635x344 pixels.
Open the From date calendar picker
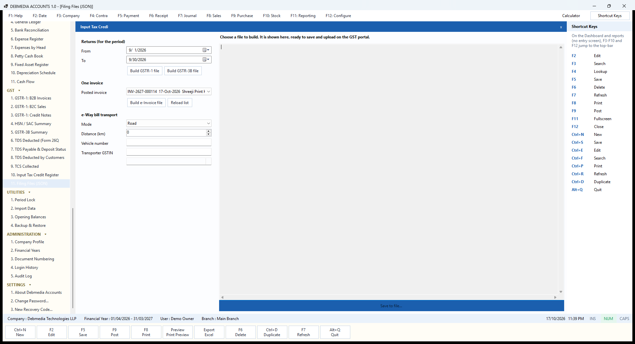tap(206, 50)
